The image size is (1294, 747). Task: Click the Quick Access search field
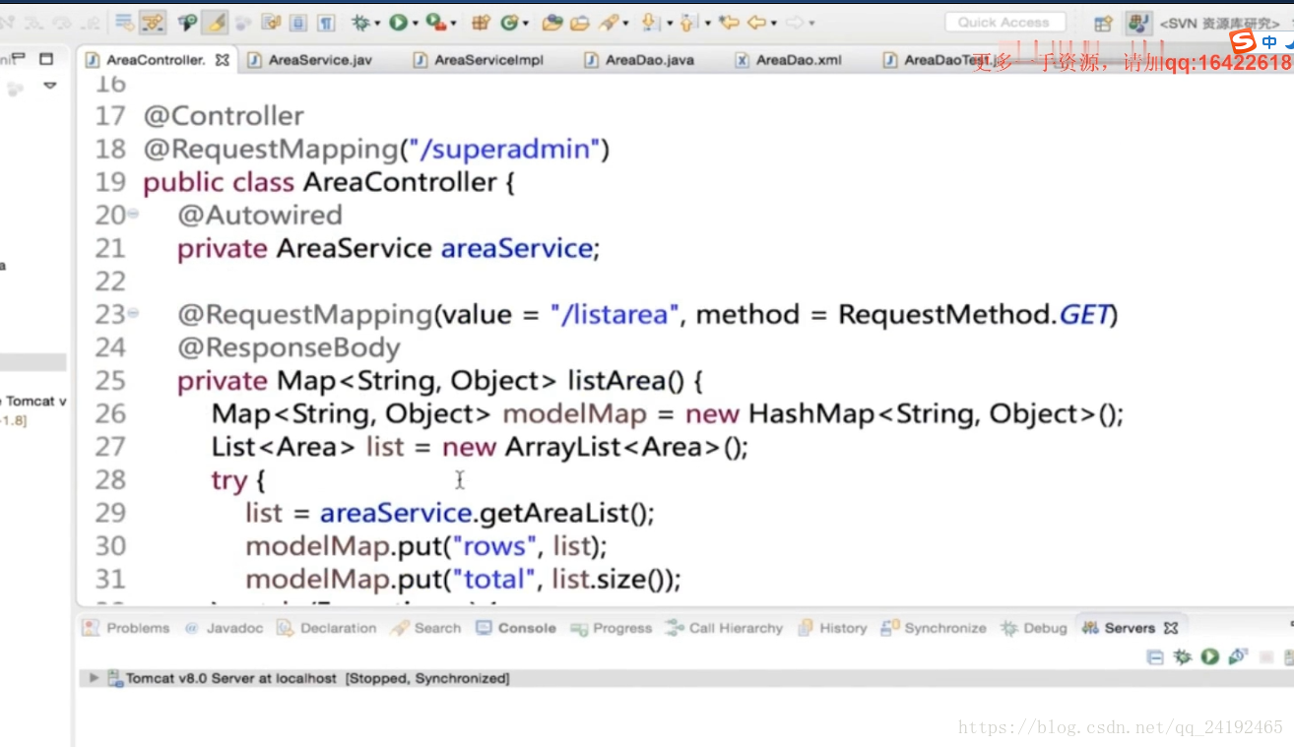1005,22
